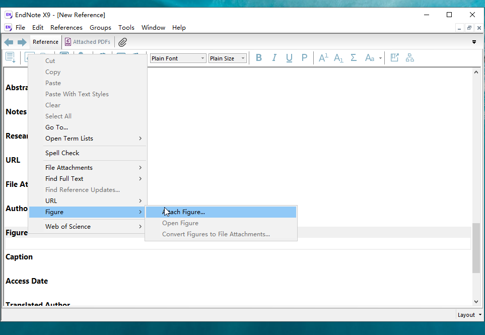Open the File menu
This screenshot has width=485, height=335.
click(20, 28)
